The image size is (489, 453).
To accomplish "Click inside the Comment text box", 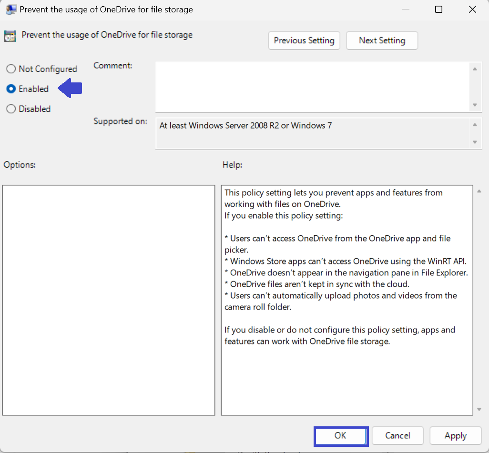I will pos(312,87).
